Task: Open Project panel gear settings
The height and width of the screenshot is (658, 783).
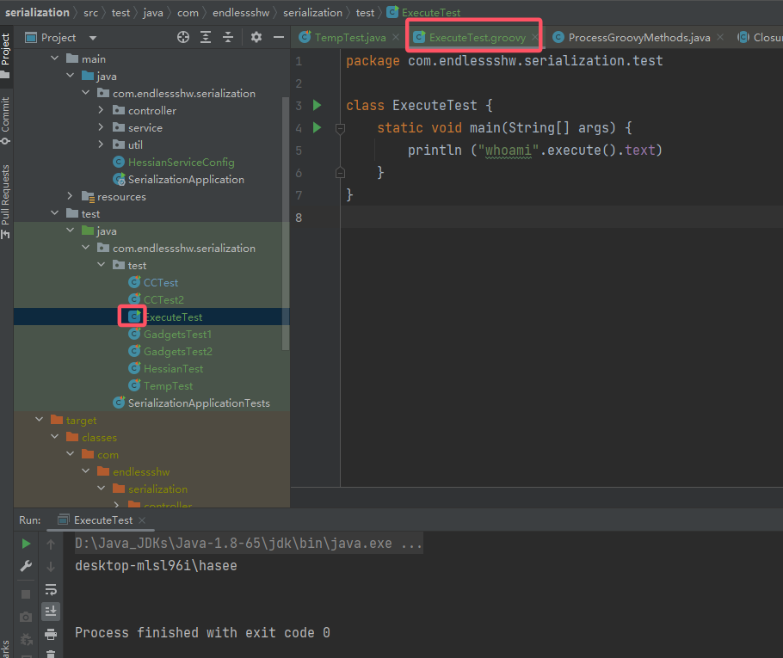Action: pos(256,37)
